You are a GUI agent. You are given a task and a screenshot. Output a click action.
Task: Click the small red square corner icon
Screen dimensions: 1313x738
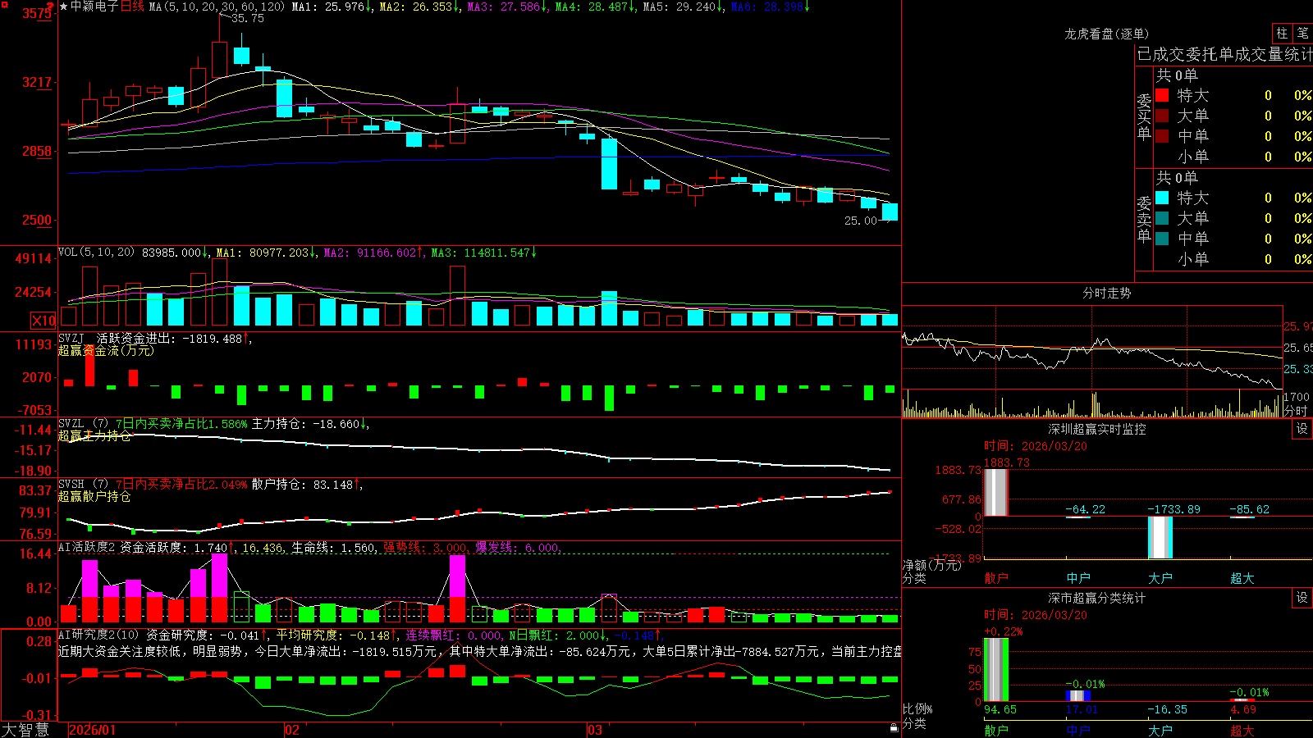click(x=3, y=3)
